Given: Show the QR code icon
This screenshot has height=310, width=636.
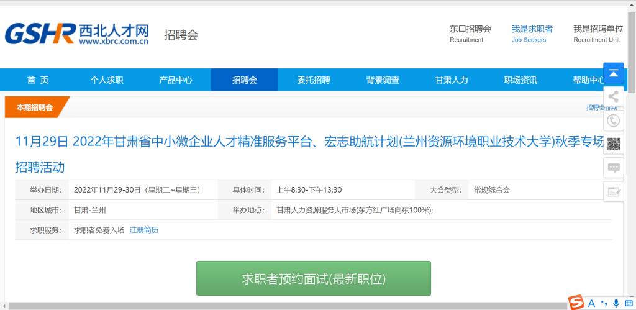Looking at the screenshot, I should click(613, 144).
